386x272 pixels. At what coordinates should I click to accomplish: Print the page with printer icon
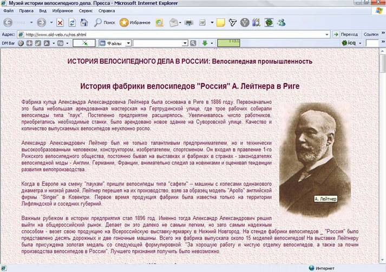point(189,23)
